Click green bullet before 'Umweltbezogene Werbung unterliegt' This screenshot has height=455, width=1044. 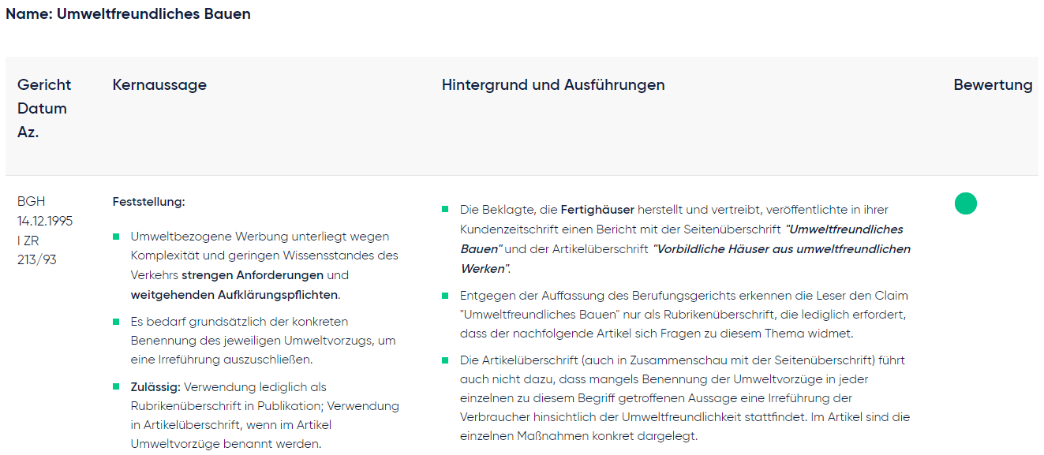[116, 237]
